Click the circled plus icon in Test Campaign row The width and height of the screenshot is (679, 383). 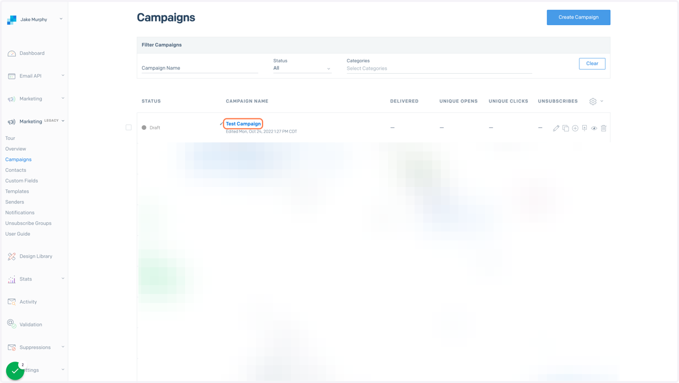pos(575,128)
